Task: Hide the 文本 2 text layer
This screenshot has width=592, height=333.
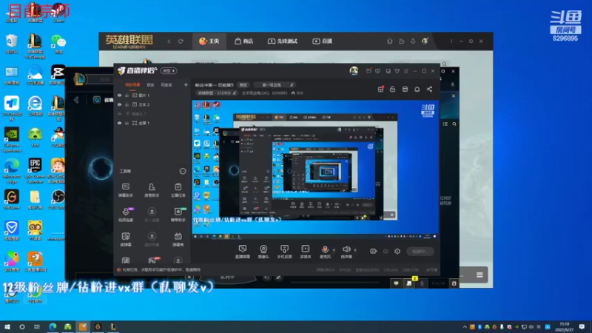Action: (120, 104)
